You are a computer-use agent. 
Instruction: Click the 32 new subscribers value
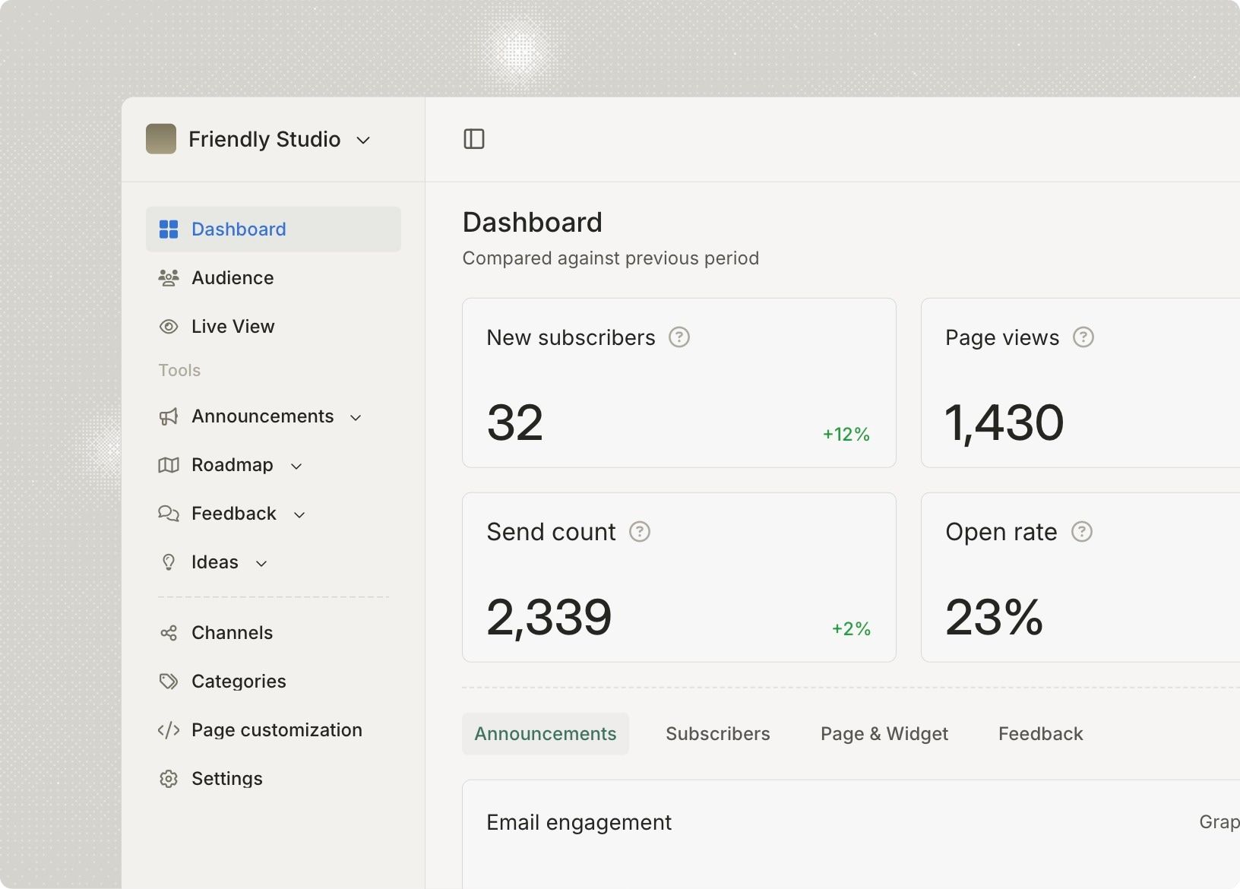(515, 422)
